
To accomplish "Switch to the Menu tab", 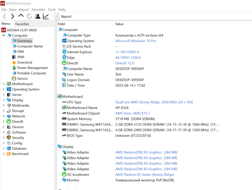I will pyautogui.click(x=6, y=24).
